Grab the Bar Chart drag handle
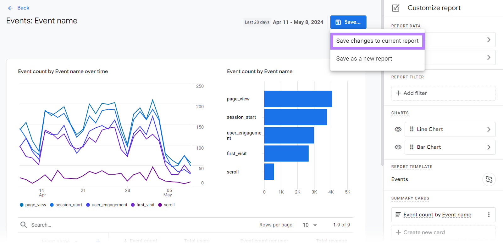 click(x=412, y=147)
